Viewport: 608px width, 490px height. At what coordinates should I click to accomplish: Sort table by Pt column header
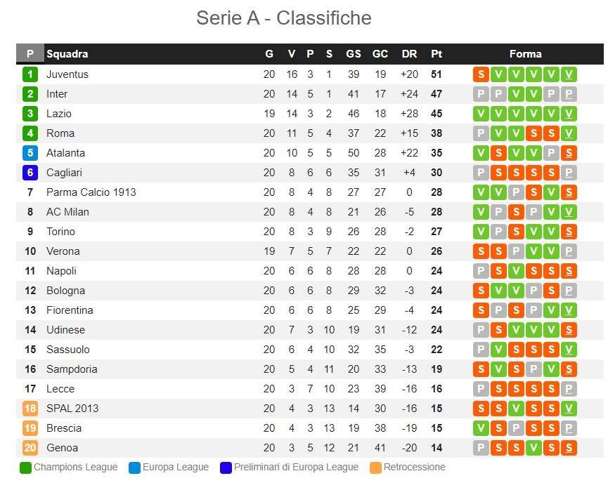pos(436,54)
